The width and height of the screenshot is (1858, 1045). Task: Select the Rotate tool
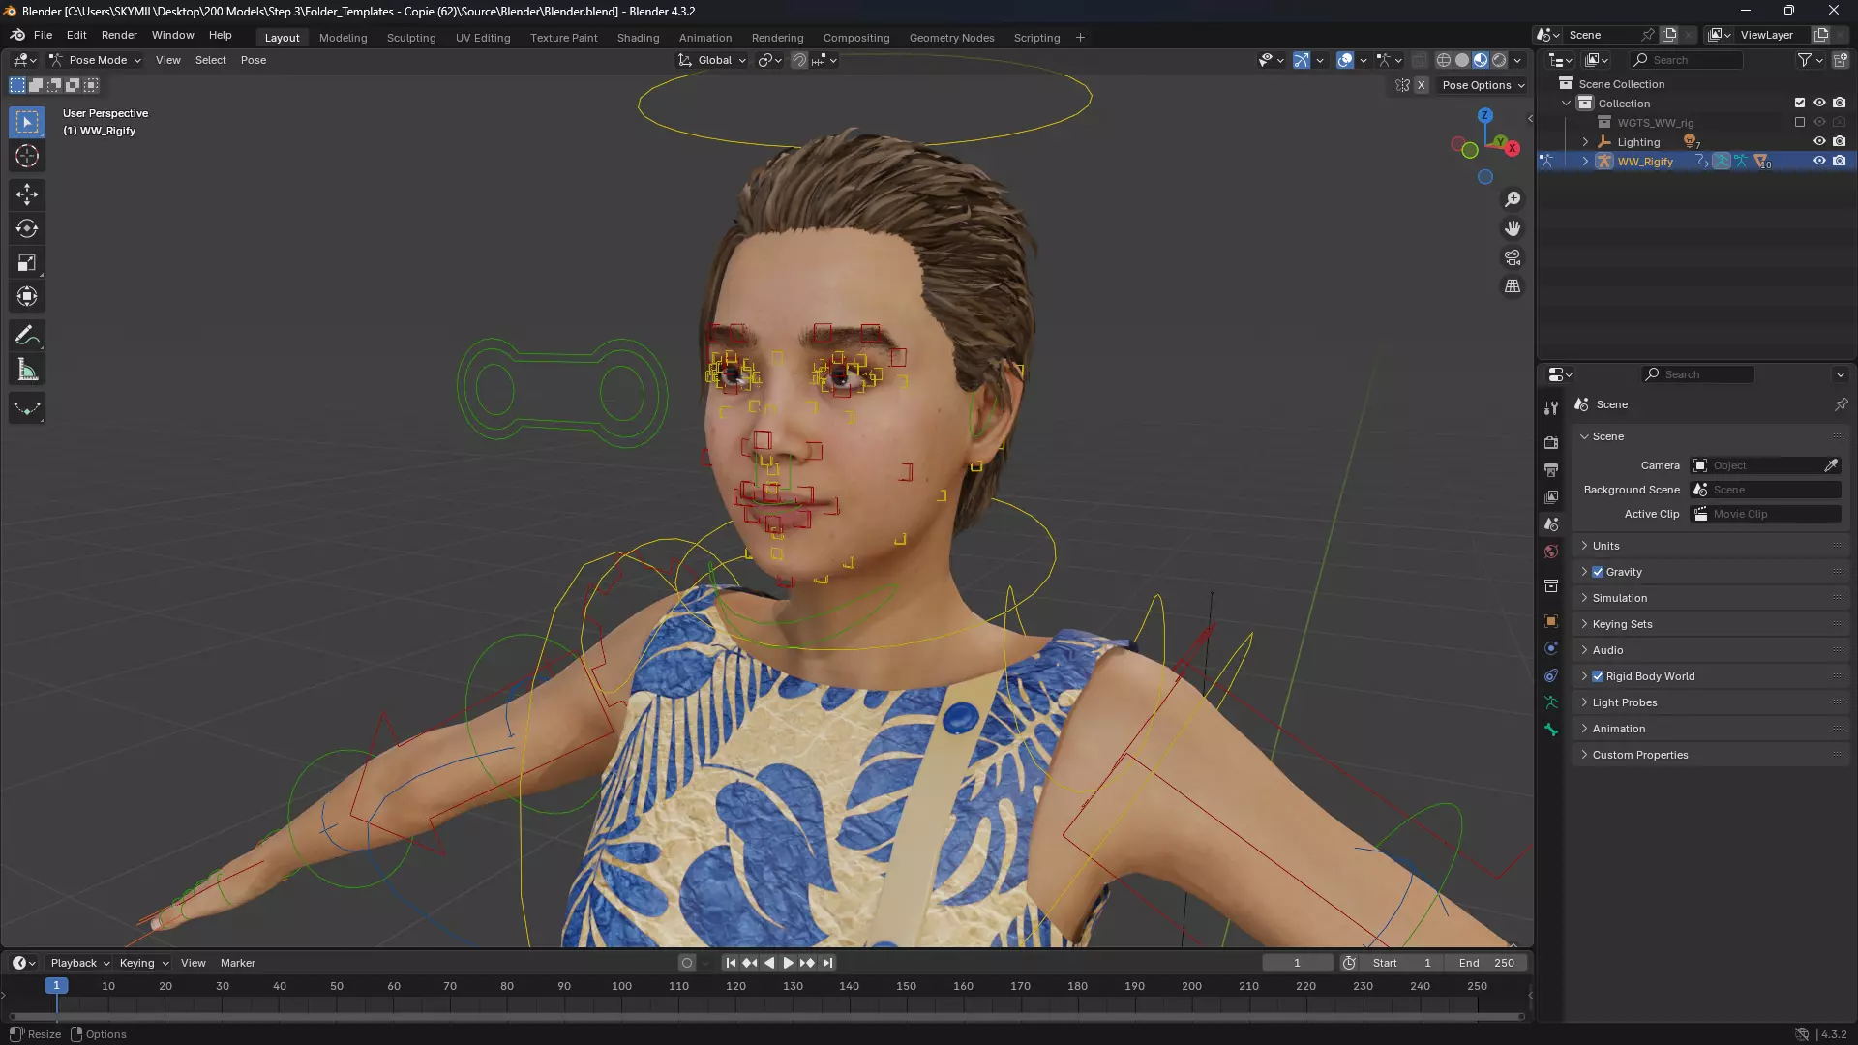tap(27, 229)
